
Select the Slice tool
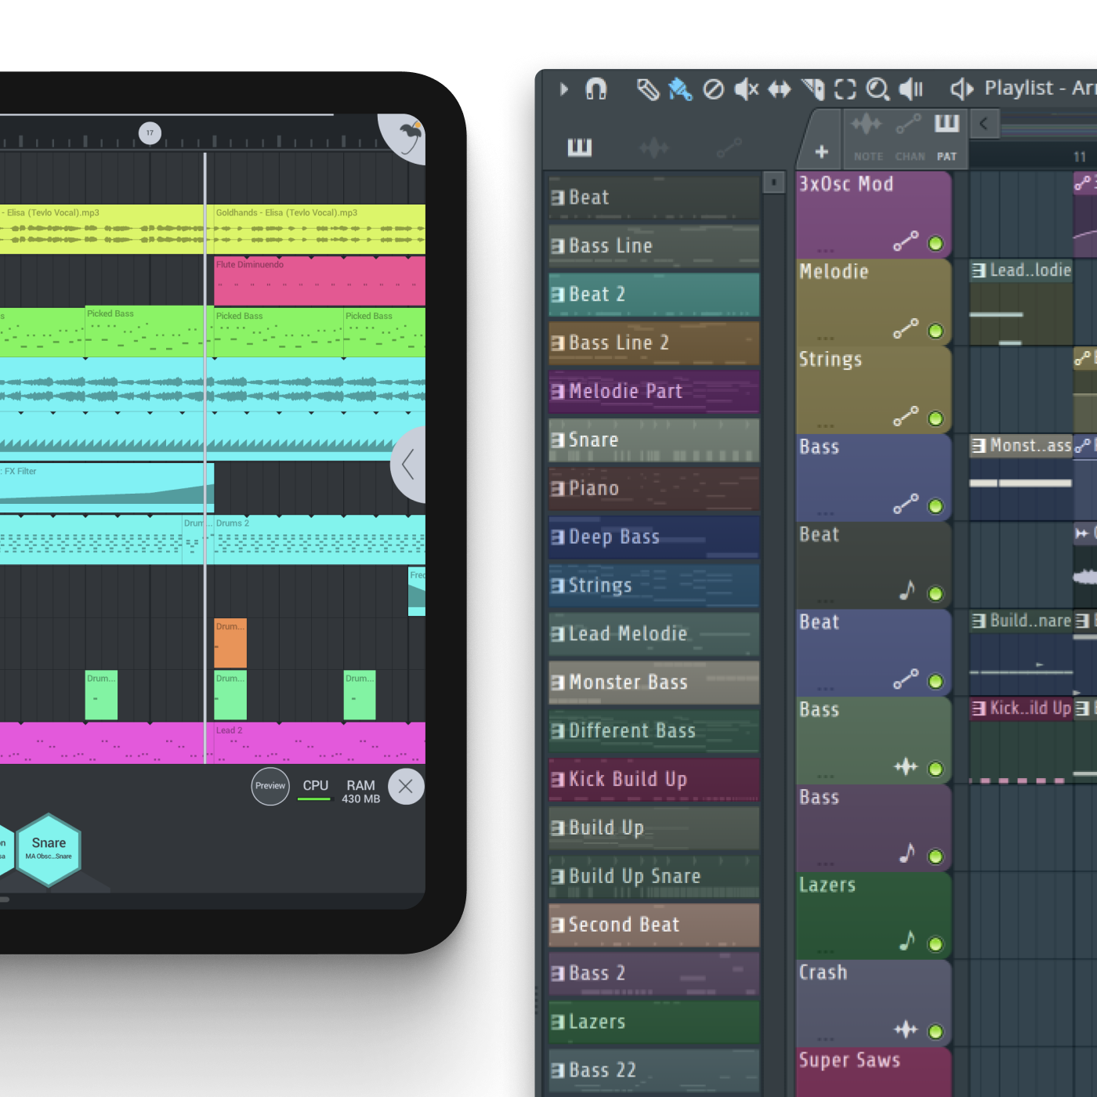click(813, 89)
